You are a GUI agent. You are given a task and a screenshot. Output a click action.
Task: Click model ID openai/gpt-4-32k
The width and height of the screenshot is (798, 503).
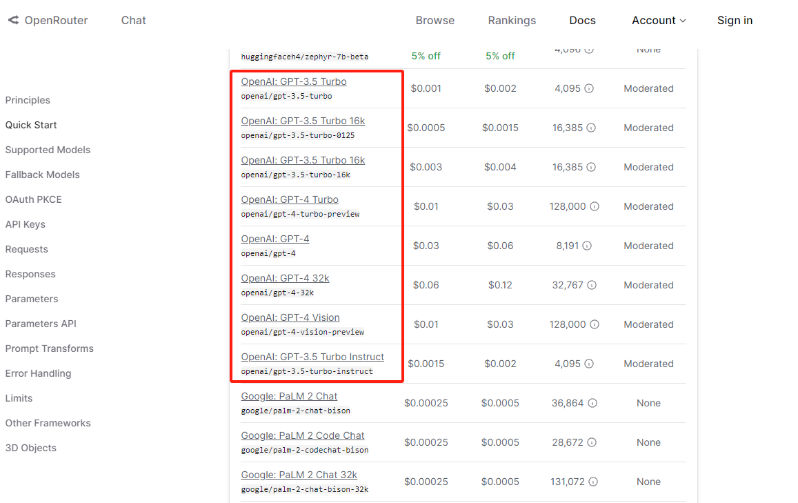tap(277, 293)
